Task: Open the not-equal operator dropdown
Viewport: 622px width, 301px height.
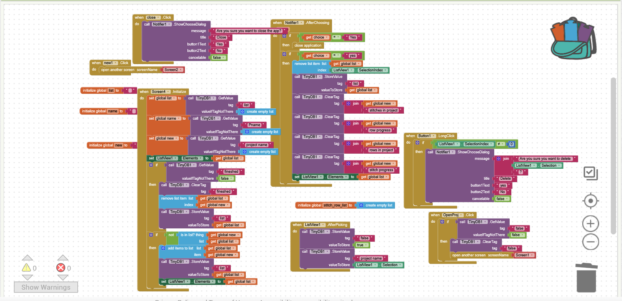Action: 501,144
